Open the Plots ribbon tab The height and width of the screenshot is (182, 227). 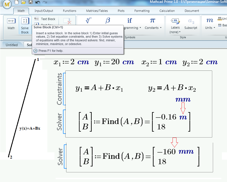(121, 11)
